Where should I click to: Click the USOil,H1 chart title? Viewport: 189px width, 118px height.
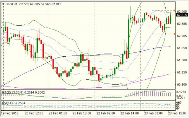pos(12,4)
